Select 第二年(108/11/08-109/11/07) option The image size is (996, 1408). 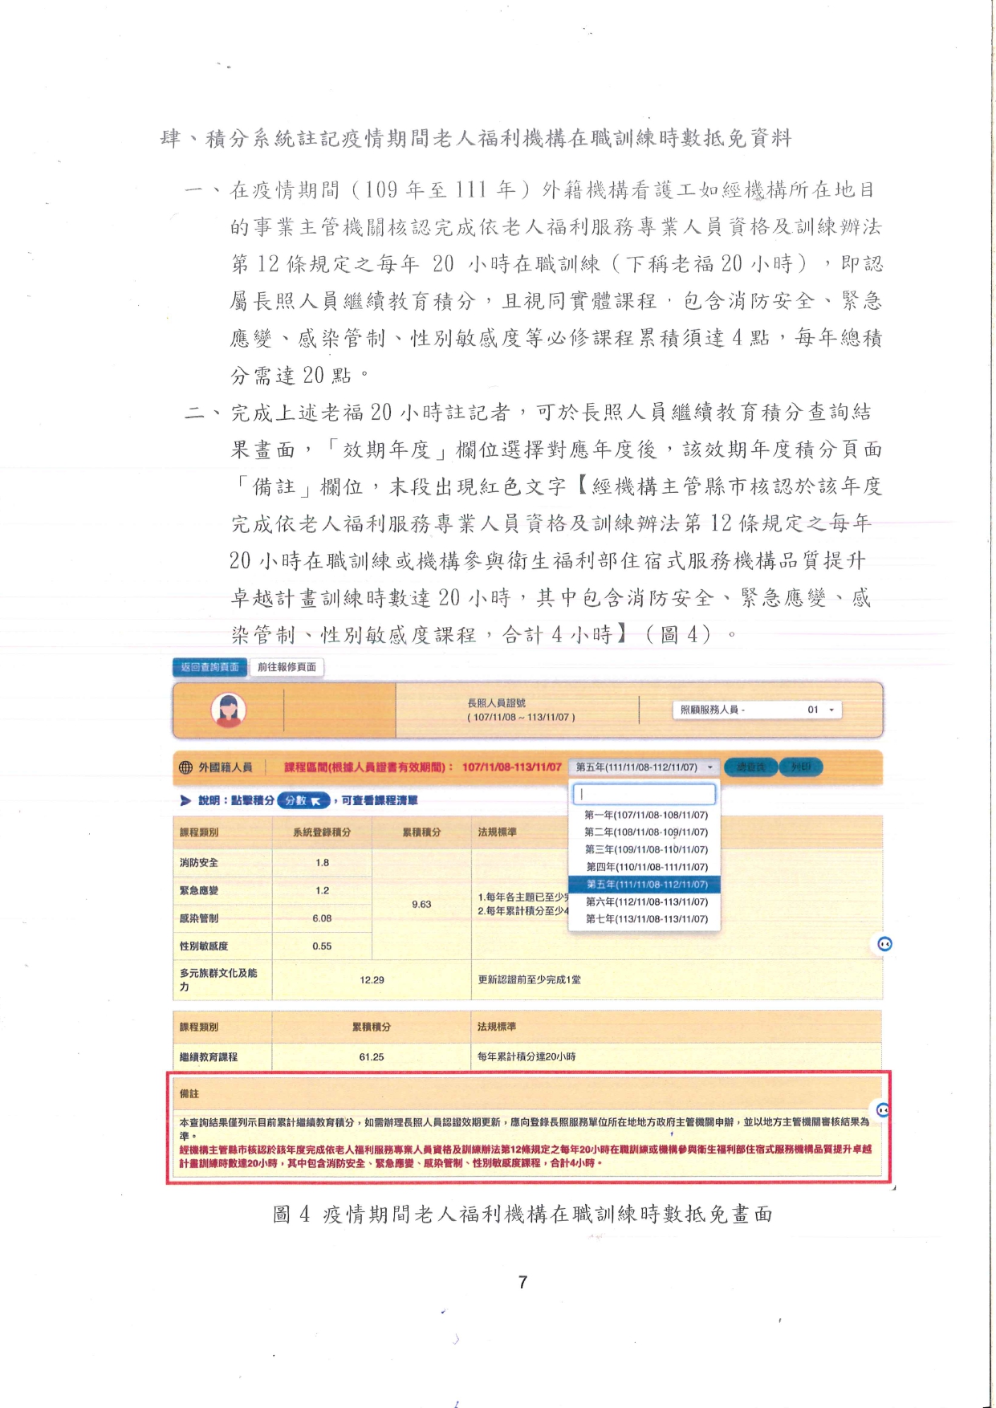click(645, 832)
